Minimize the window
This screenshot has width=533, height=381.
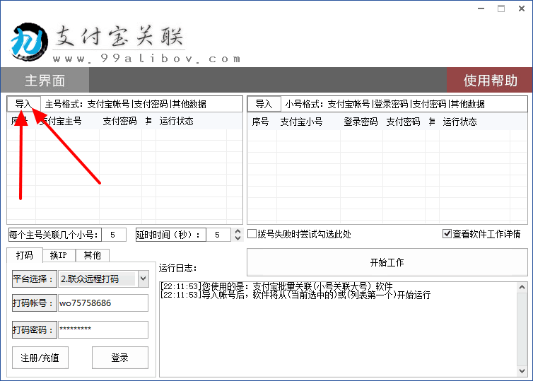tap(481, 9)
